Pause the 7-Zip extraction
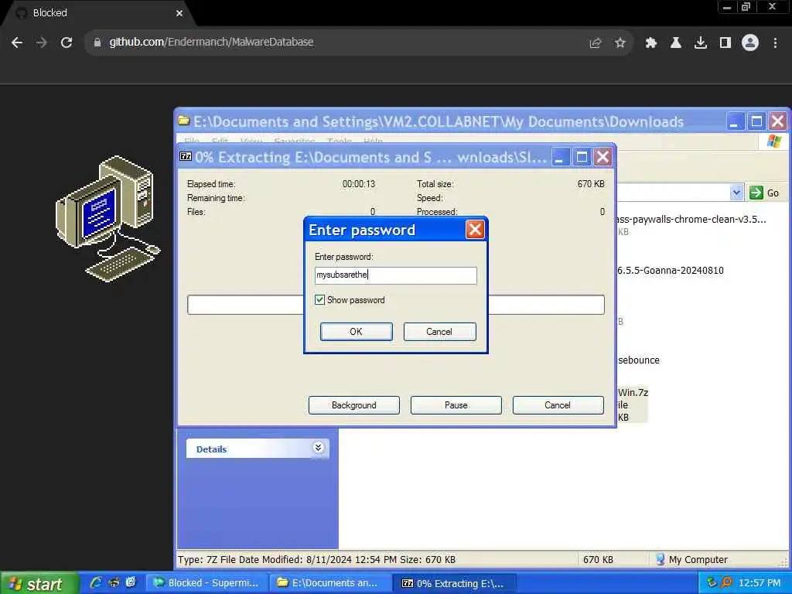The width and height of the screenshot is (792, 594). point(456,405)
